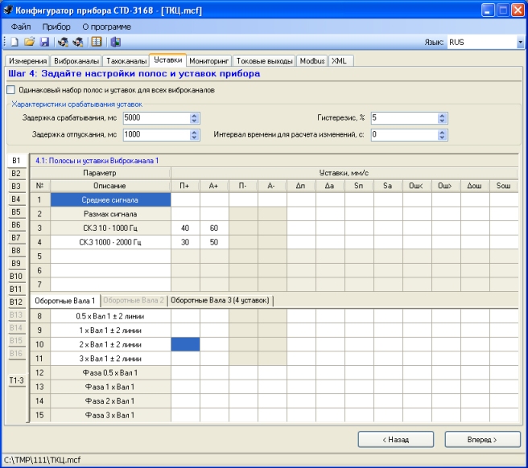The height and width of the screenshot is (468, 528).
Task: Click the app icon in title bar
Action: point(9,10)
